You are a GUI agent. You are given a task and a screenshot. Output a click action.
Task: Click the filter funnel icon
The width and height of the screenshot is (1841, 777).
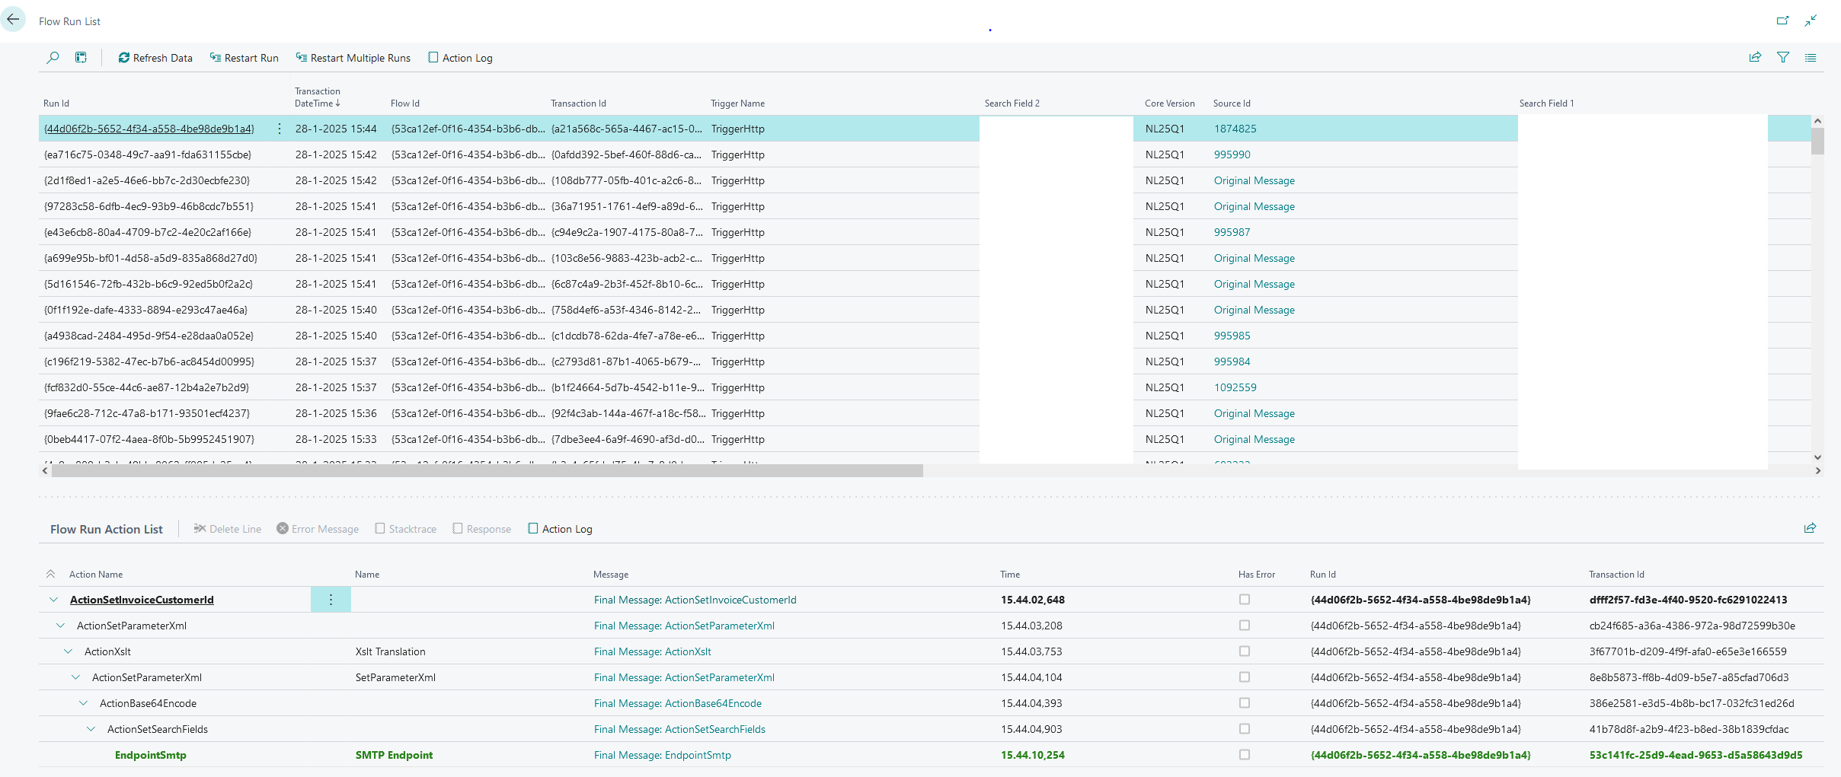(x=1782, y=58)
